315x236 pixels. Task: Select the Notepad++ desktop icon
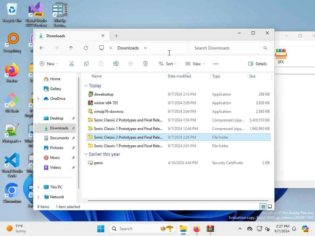click(12, 133)
